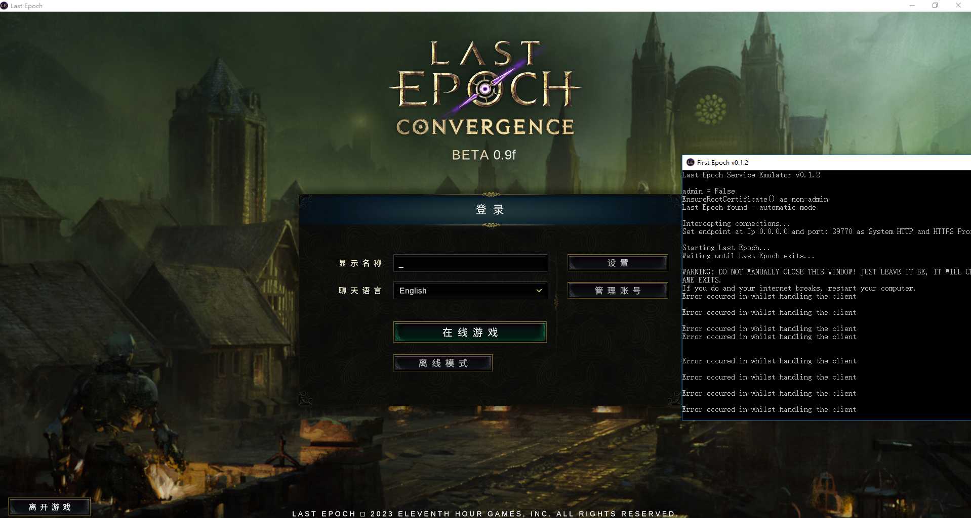Restore down the Last Epoch window

pyautogui.click(x=935, y=6)
